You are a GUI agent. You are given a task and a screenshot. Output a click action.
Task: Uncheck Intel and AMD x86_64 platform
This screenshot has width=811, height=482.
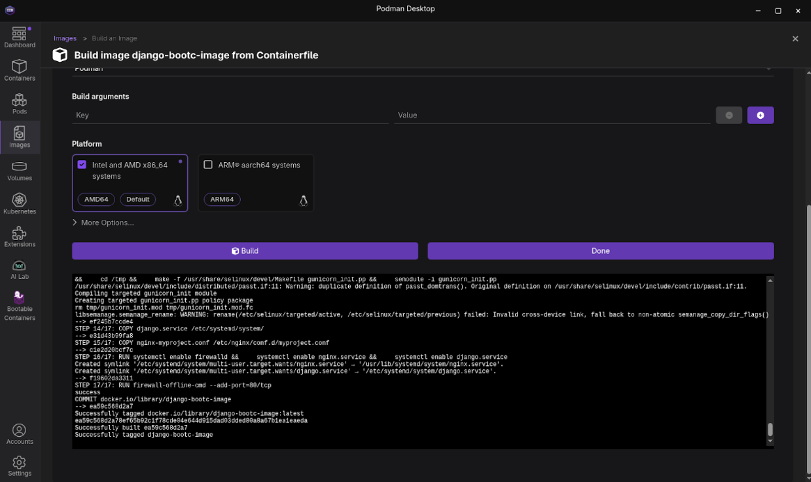tap(82, 165)
